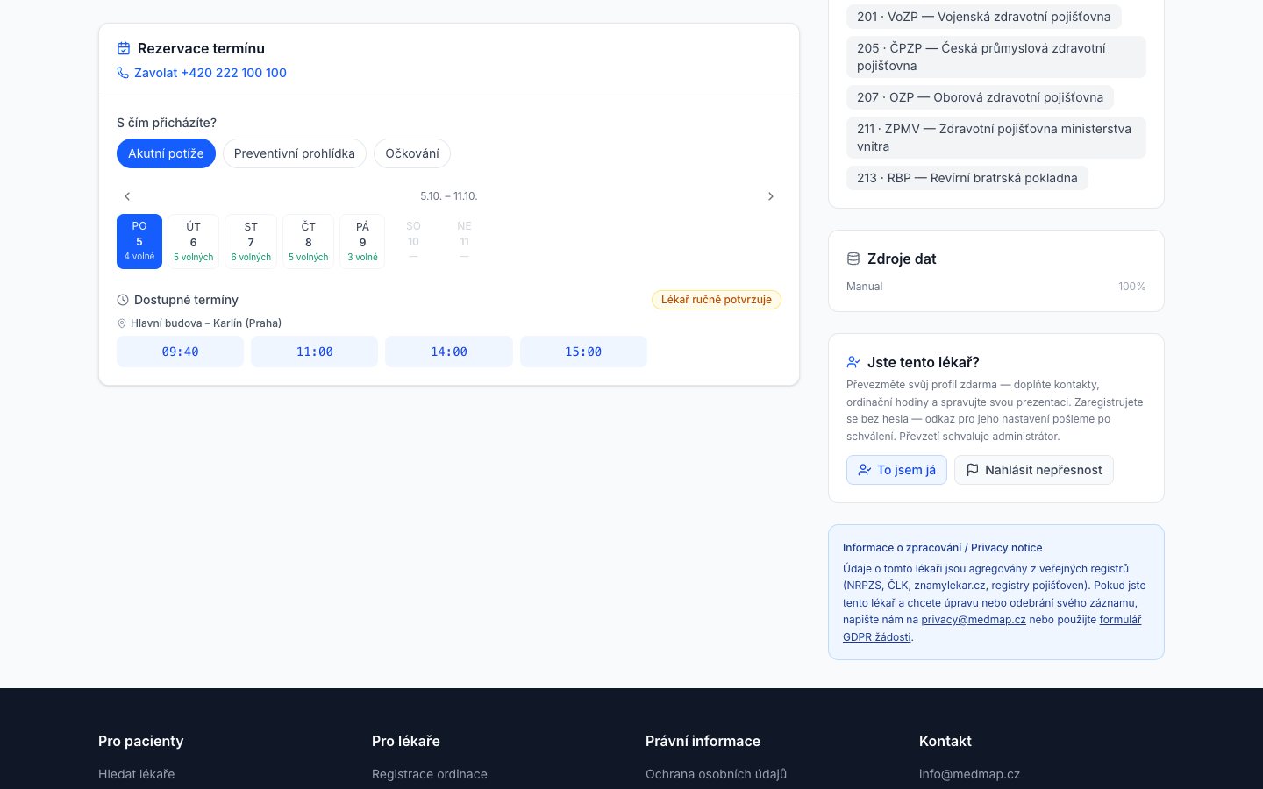Click the 207 OZP insurance chip
This screenshot has height=789, width=1263.
pyautogui.click(x=981, y=97)
